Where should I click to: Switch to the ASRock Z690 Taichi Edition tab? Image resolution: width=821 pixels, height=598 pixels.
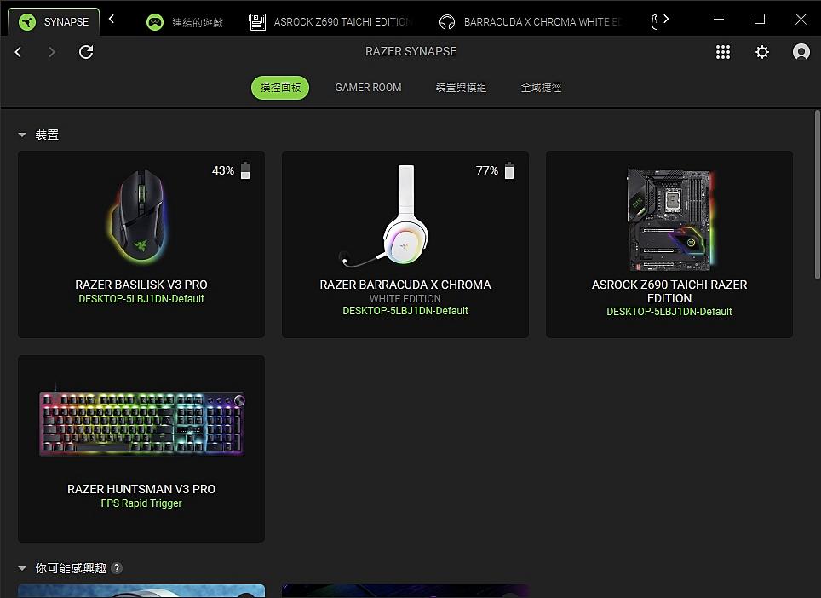click(332, 22)
